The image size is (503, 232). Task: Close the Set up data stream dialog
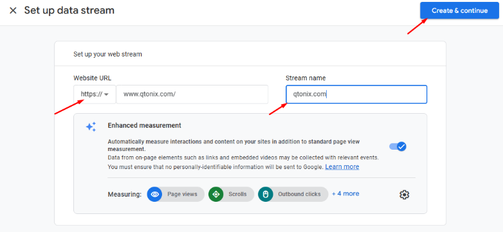tap(13, 10)
